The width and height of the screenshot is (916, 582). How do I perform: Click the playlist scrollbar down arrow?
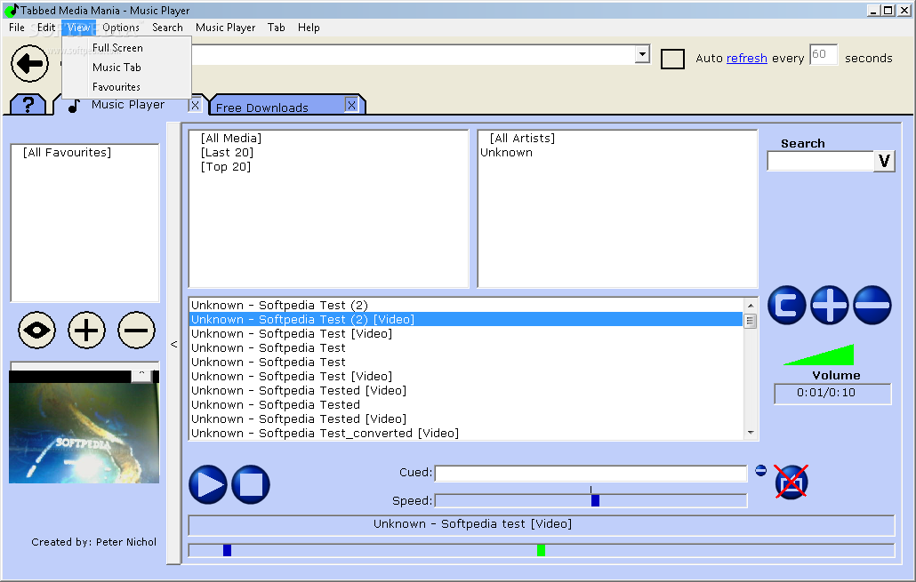pos(750,433)
